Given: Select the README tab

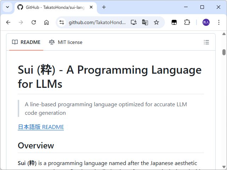Looking at the screenshot, I should pyautogui.click(x=26, y=42).
